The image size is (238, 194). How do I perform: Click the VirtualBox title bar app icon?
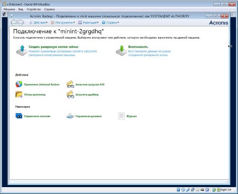[4, 4]
